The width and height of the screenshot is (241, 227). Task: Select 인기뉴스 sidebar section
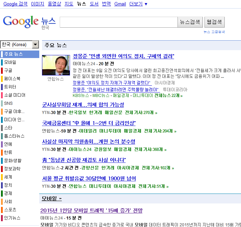click(x=12, y=218)
